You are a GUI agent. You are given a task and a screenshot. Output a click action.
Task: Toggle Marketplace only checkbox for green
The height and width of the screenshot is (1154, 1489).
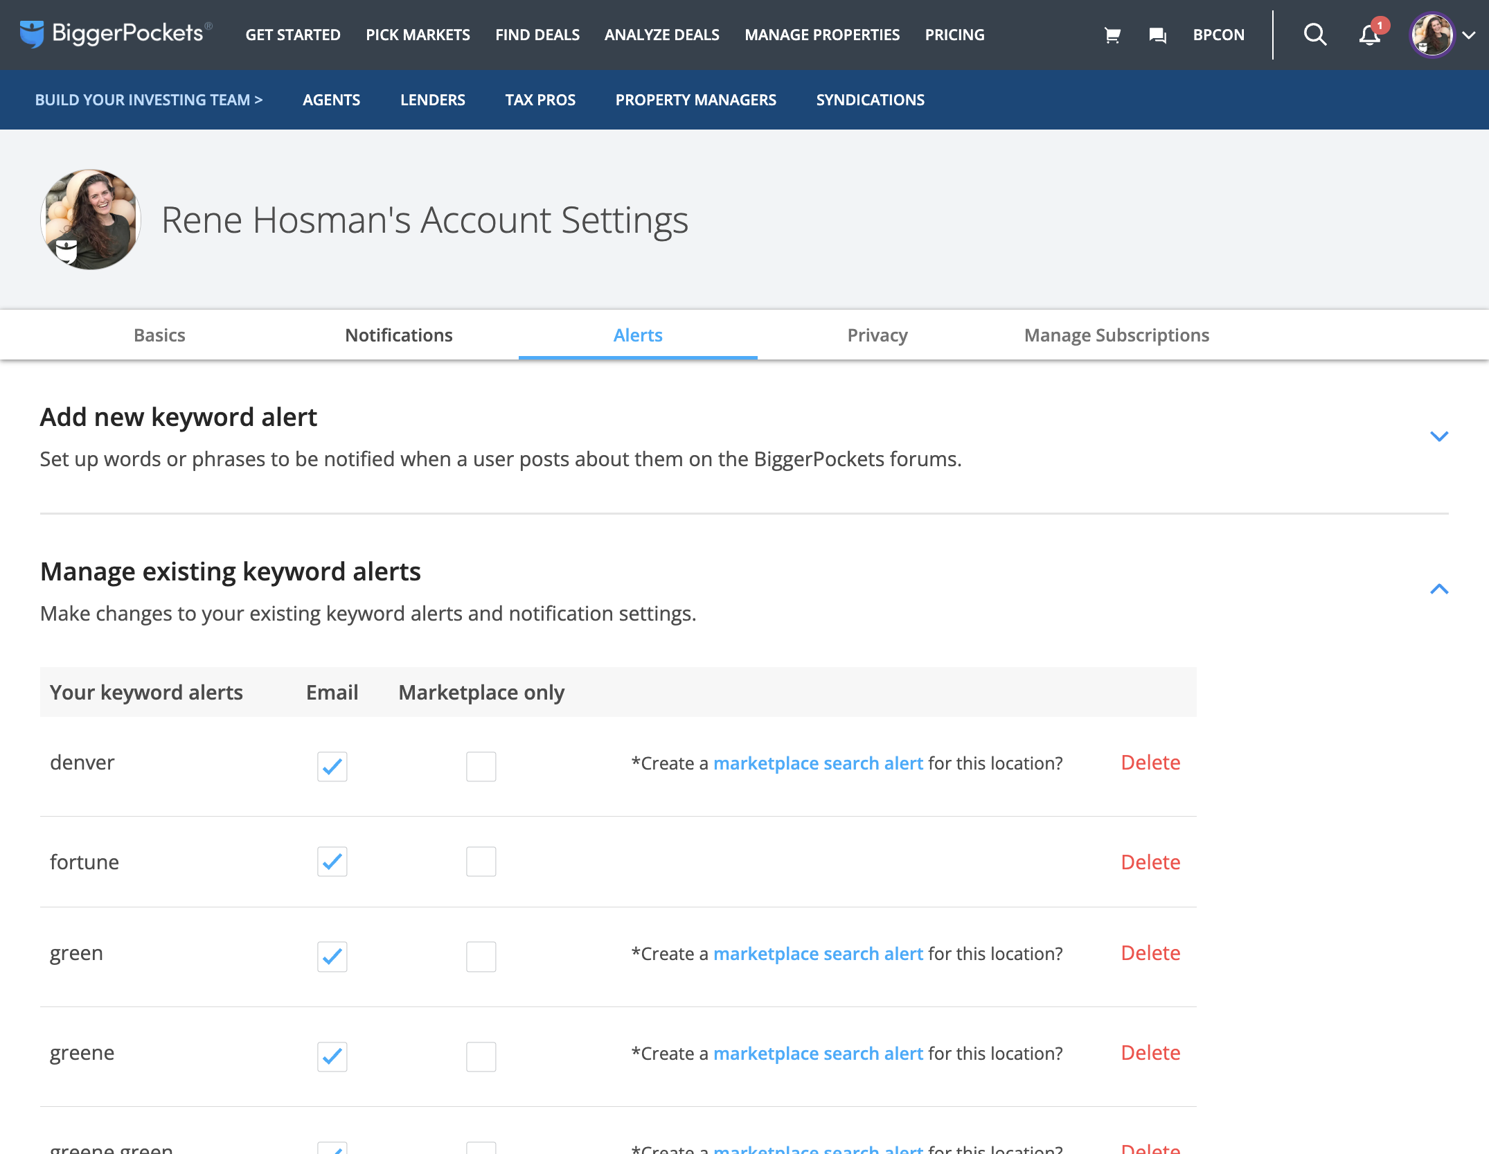481,957
